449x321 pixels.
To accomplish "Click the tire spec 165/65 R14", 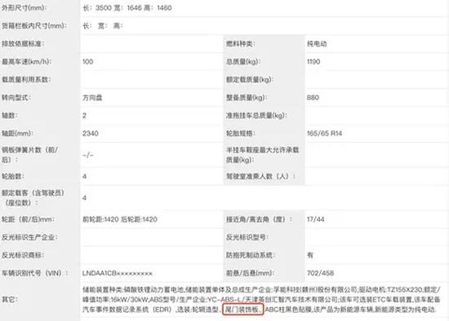I will click(x=324, y=133).
